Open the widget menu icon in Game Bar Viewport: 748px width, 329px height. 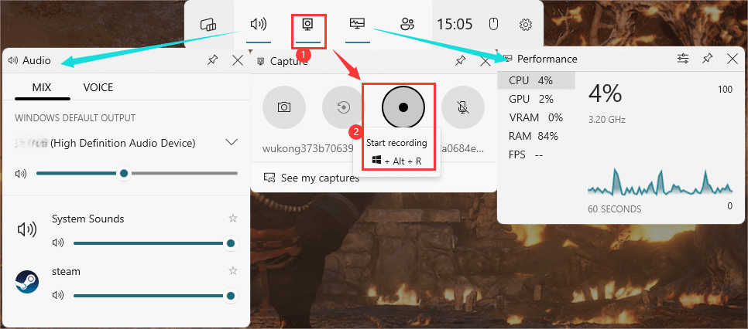click(x=208, y=24)
